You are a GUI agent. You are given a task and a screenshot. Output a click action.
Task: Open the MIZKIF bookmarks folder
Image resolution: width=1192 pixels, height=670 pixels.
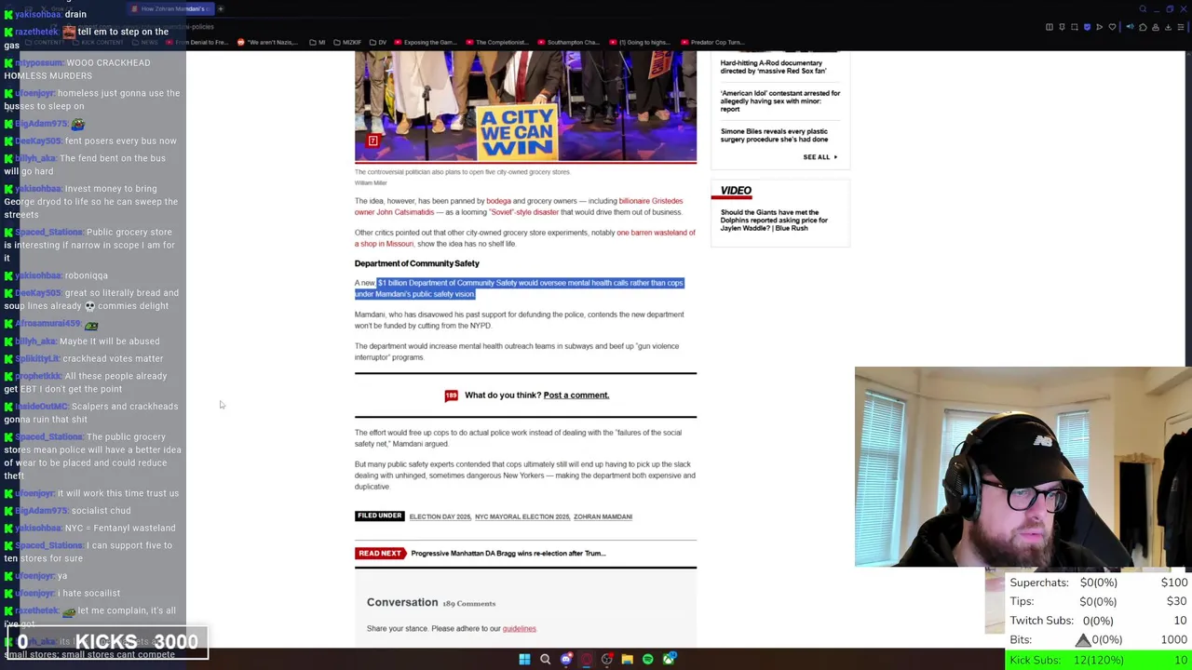pos(347,42)
